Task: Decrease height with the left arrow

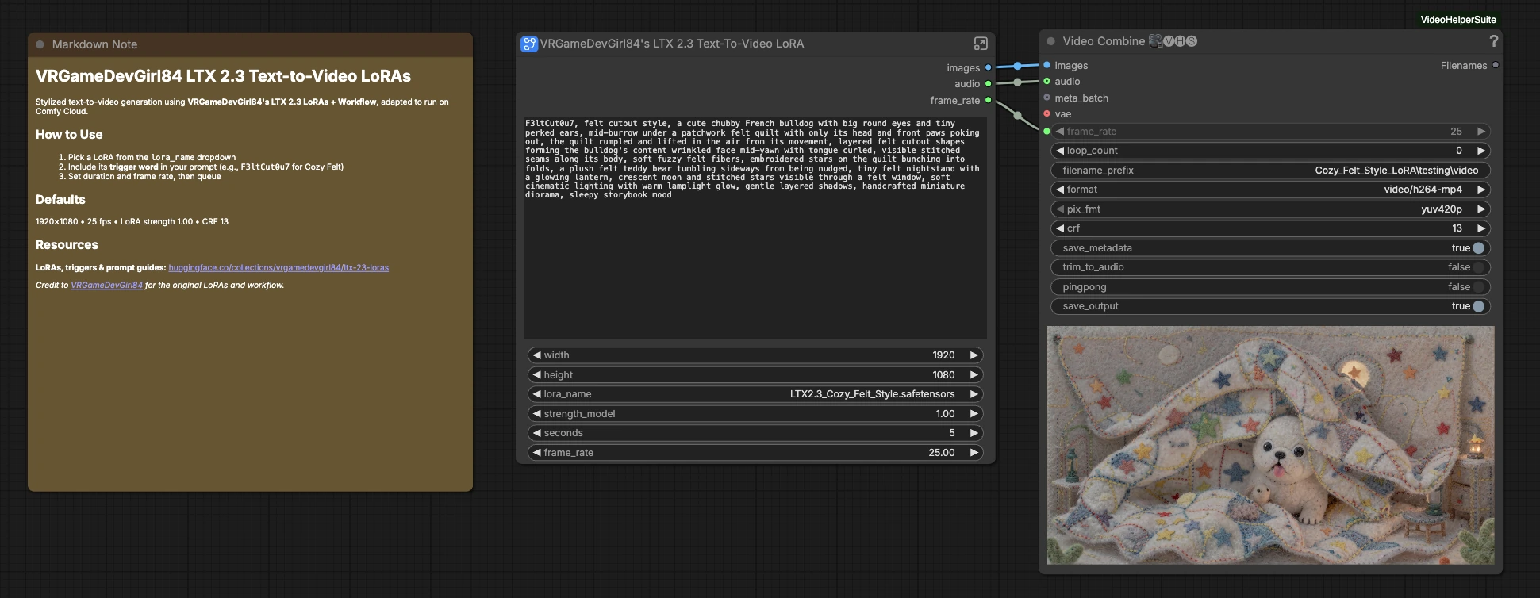Action: (x=537, y=374)
